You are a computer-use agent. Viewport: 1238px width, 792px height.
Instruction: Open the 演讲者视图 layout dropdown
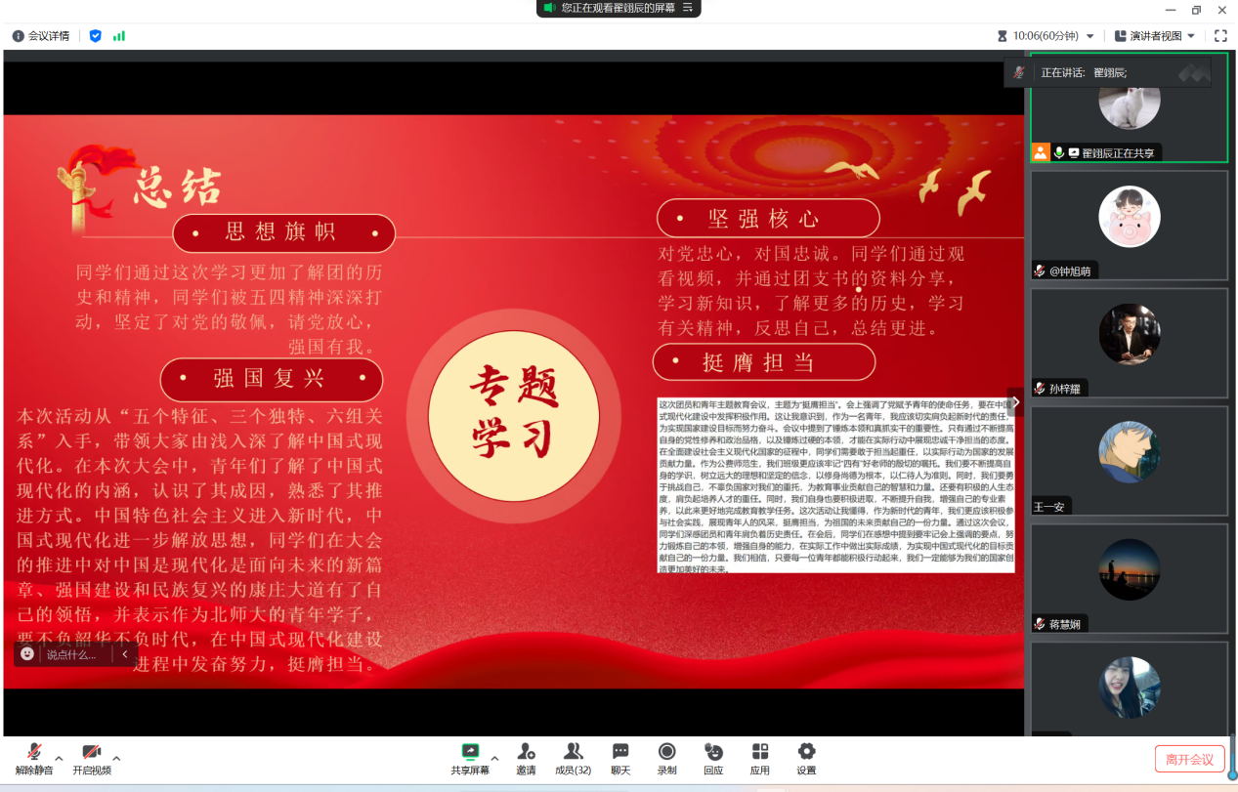1155,36
